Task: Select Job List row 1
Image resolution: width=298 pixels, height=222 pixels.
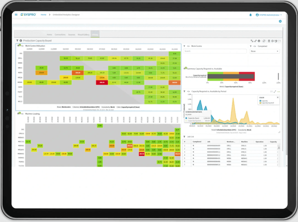Action: point(230,146)
